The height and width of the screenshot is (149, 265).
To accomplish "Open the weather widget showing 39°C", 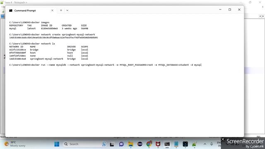I will point(15,144).
